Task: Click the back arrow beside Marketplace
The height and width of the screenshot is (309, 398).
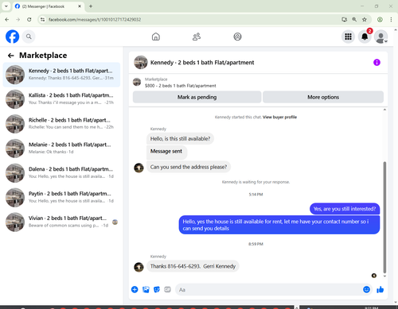Action: [11, 56]
